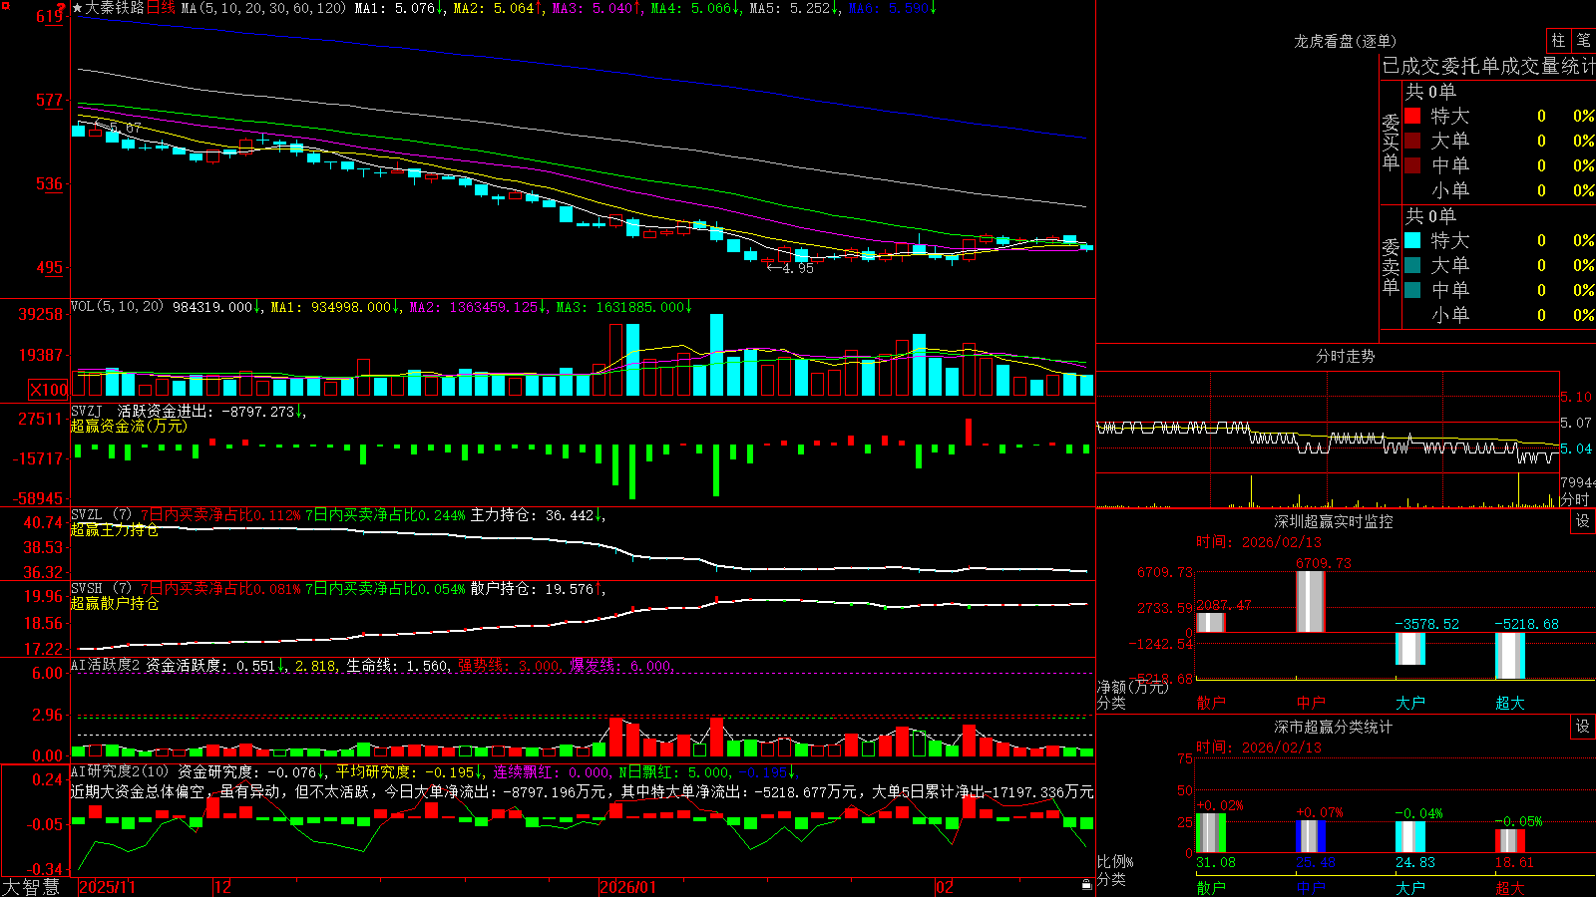Screen dimensions: 1596x897
Task: Click the star icon before 大秦铁路
Action: (x=77, y=8)
